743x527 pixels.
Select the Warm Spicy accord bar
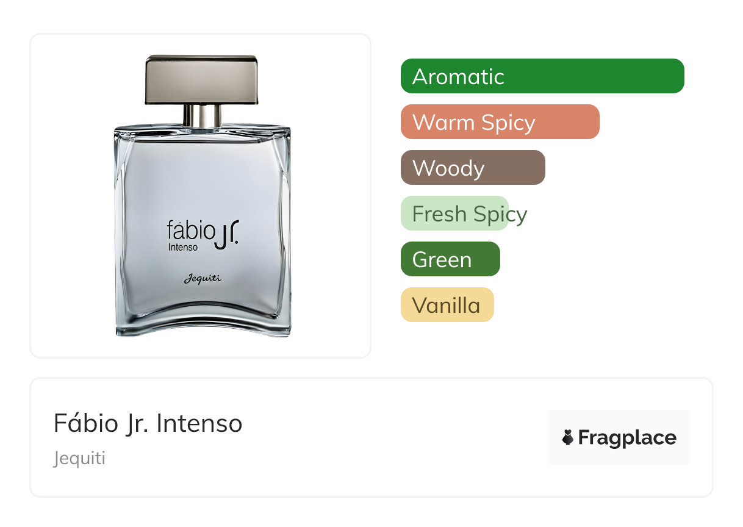[500, 122]
